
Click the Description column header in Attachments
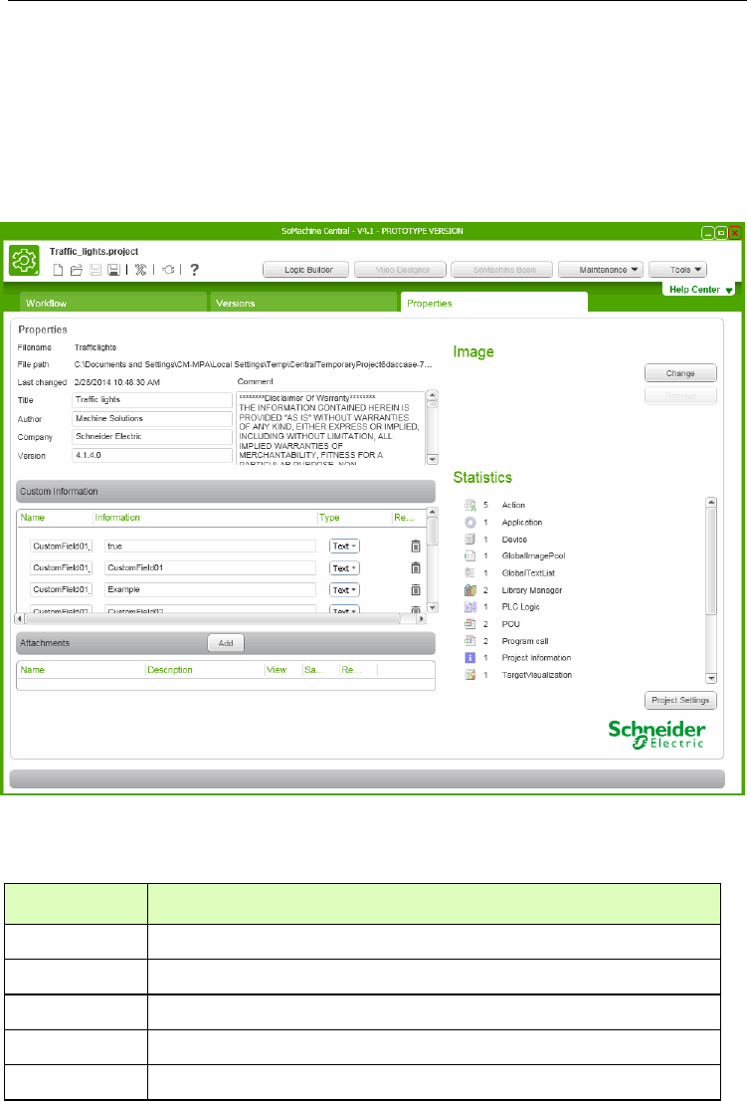(x=170, y=670)
